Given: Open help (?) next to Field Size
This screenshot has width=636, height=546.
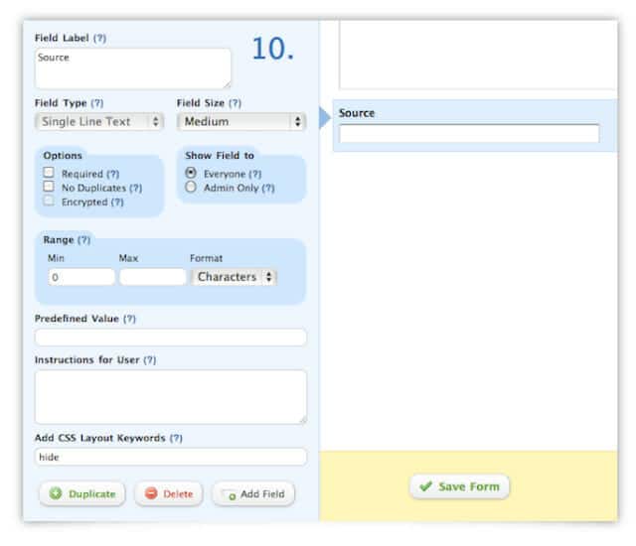Looking at the screenshot, I should pyautogui.click(x=235, y=103).
